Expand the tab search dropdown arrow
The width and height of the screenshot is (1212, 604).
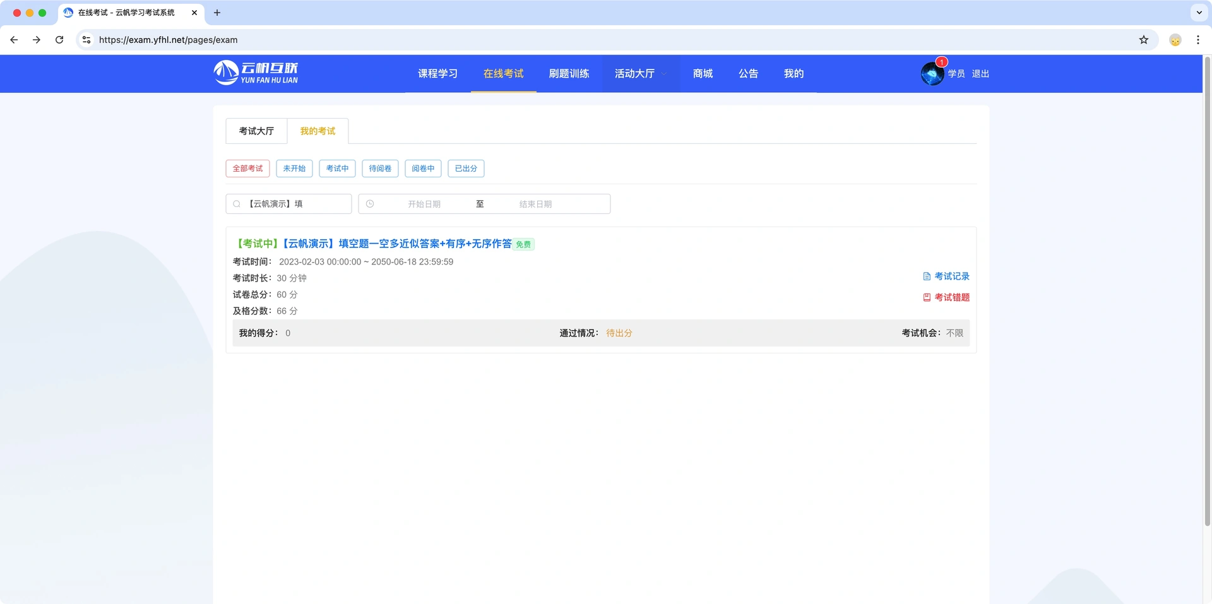(1199, 13)
